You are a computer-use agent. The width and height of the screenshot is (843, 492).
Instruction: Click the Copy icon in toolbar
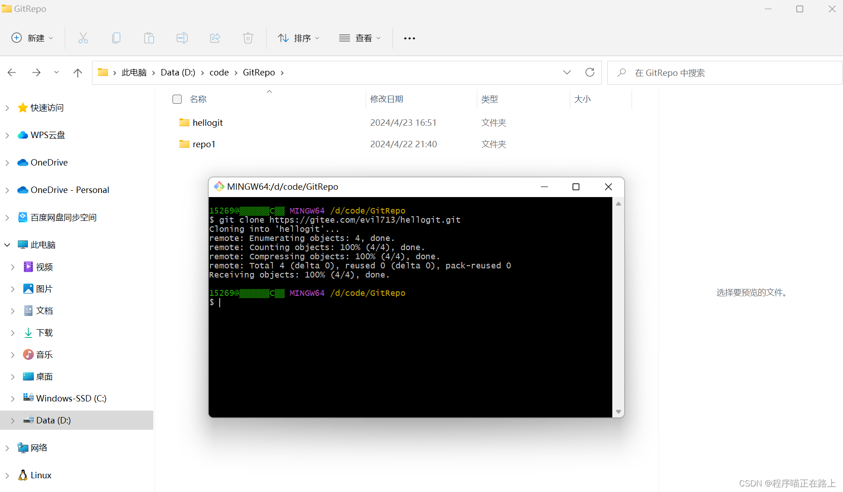116,38
